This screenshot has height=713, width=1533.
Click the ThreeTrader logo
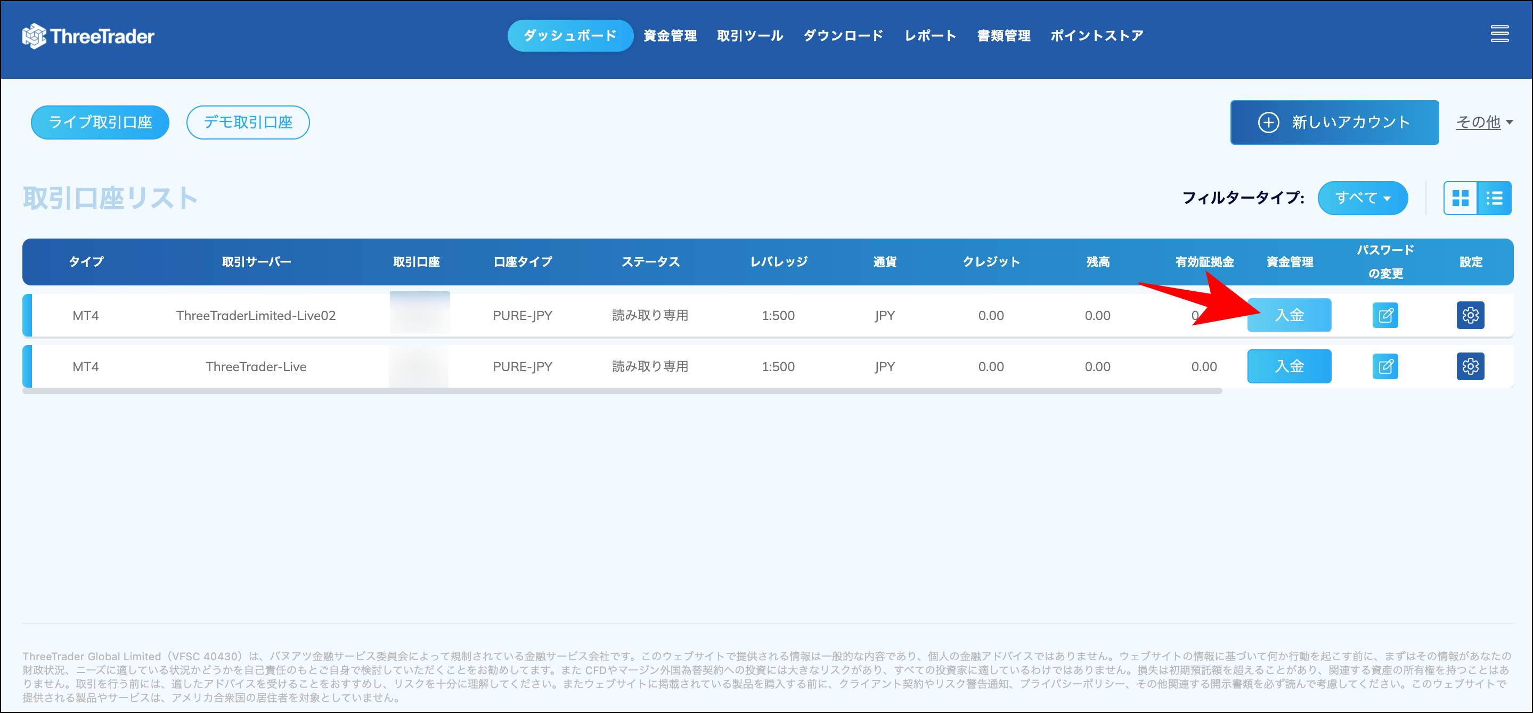pos(88,35)
